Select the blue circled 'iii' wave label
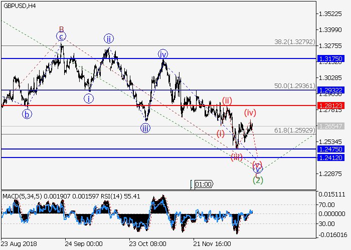The height and width of the screenshot is (250, 351). click(145, 128)
